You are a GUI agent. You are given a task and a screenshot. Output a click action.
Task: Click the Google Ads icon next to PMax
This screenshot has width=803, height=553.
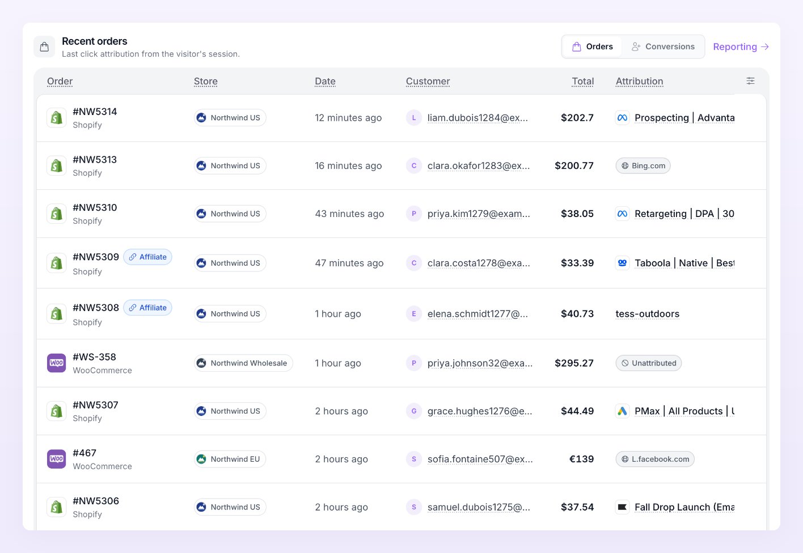coord(622,411)
